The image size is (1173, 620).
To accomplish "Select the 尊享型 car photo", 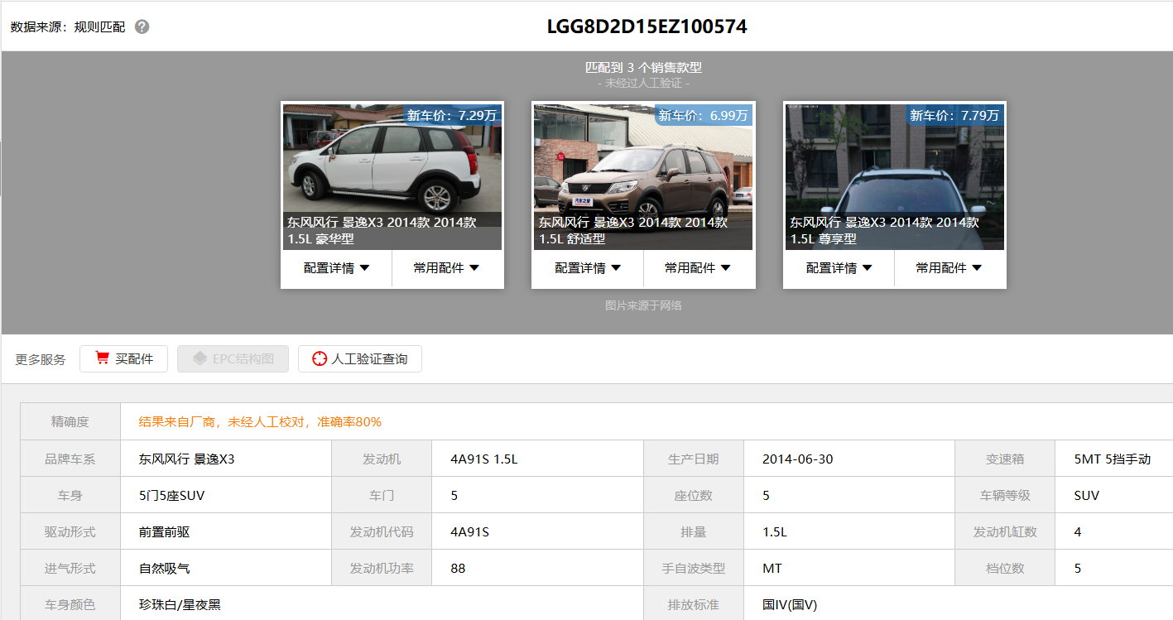I will pos(894,166).
